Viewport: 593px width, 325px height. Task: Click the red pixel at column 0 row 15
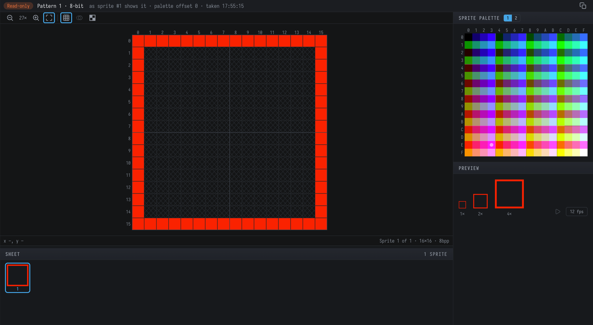coord(138,224)
